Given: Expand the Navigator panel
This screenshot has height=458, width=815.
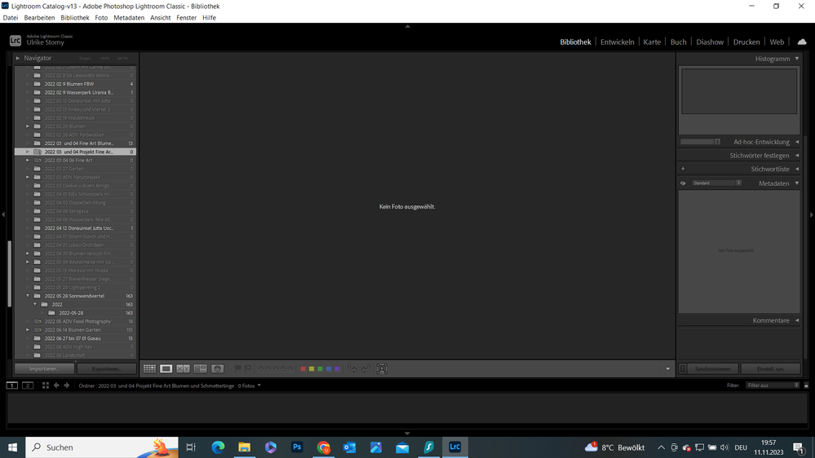Looking at the screenshot, I should tap(18, 58).
